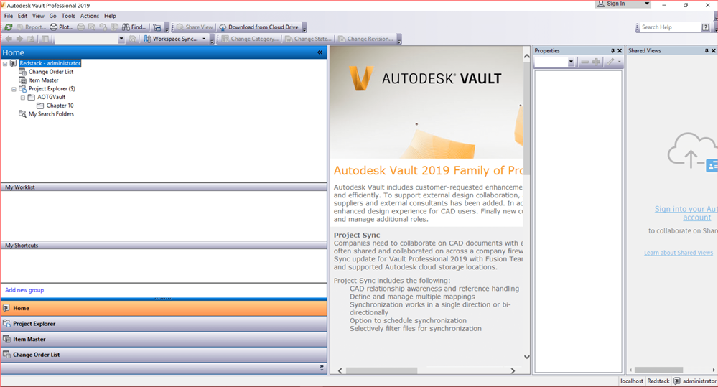718x387 pixels.
Task: Click administrator in the status bar
Action: (x=699, y=381)
